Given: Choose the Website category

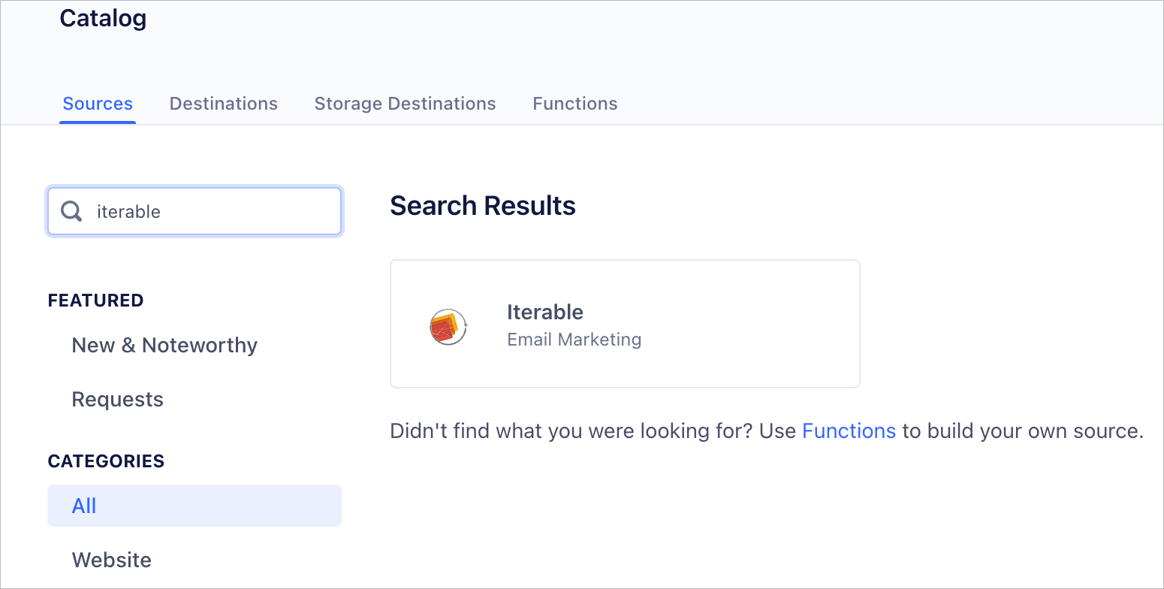Looking at the screenshot, I should 111,560.
